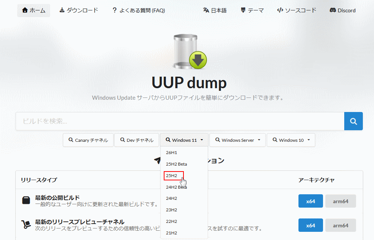Click the UUP dump heading text

(x=189, y=83)
